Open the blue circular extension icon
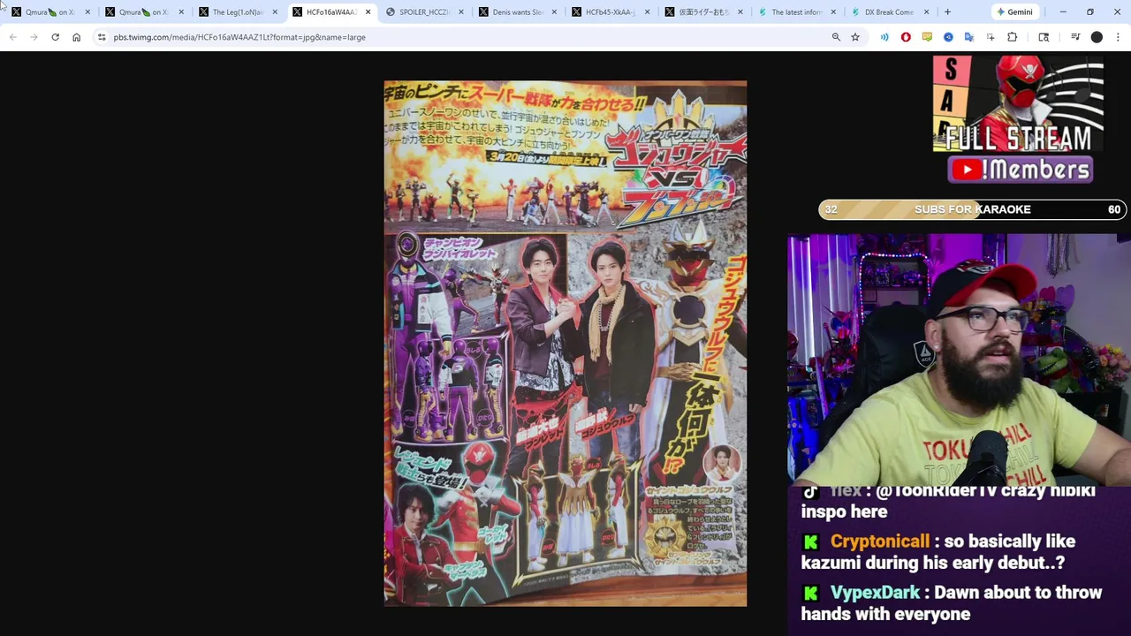 click(x=948, y=37)
